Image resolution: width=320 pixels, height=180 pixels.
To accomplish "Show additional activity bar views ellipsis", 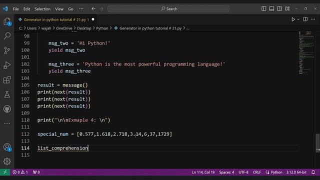I will pos(7,123).
